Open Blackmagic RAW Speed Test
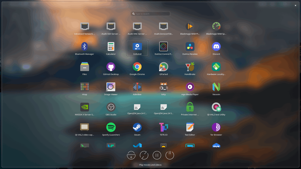301x169 pixels. point(216,28)
